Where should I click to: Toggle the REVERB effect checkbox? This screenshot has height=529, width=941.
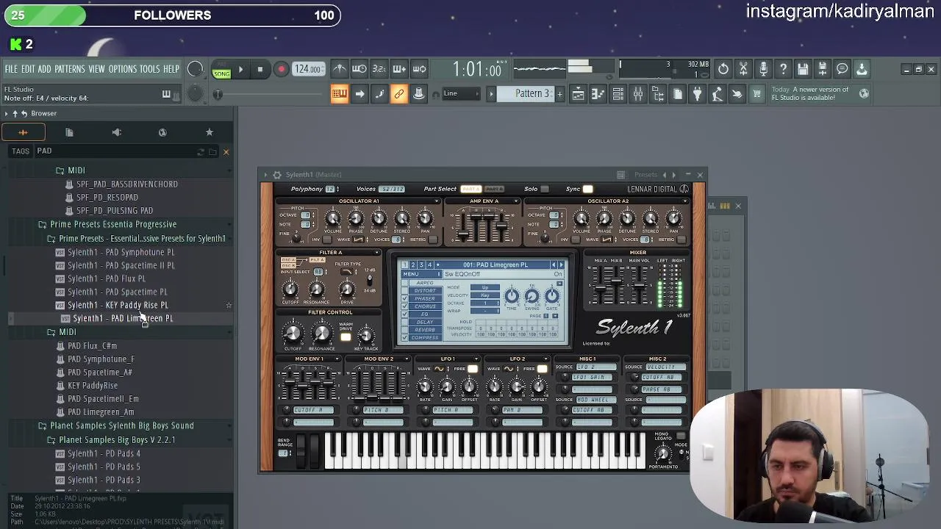pos(404,330)
